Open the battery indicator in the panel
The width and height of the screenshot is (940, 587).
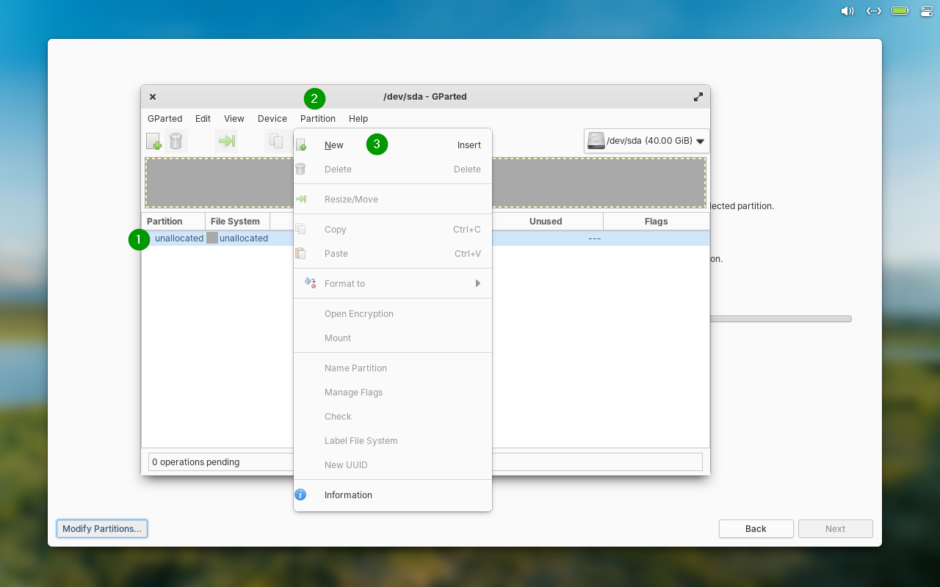coord(900,11)
